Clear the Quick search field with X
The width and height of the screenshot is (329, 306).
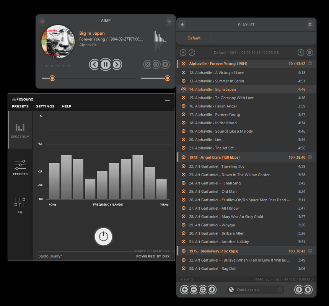click(280, 290)
